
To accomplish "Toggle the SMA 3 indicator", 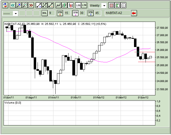I will tap(91, 13).
